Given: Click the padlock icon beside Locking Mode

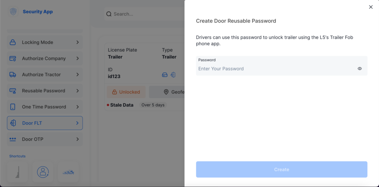Looking at the screenshot, I should coord(13,42).
